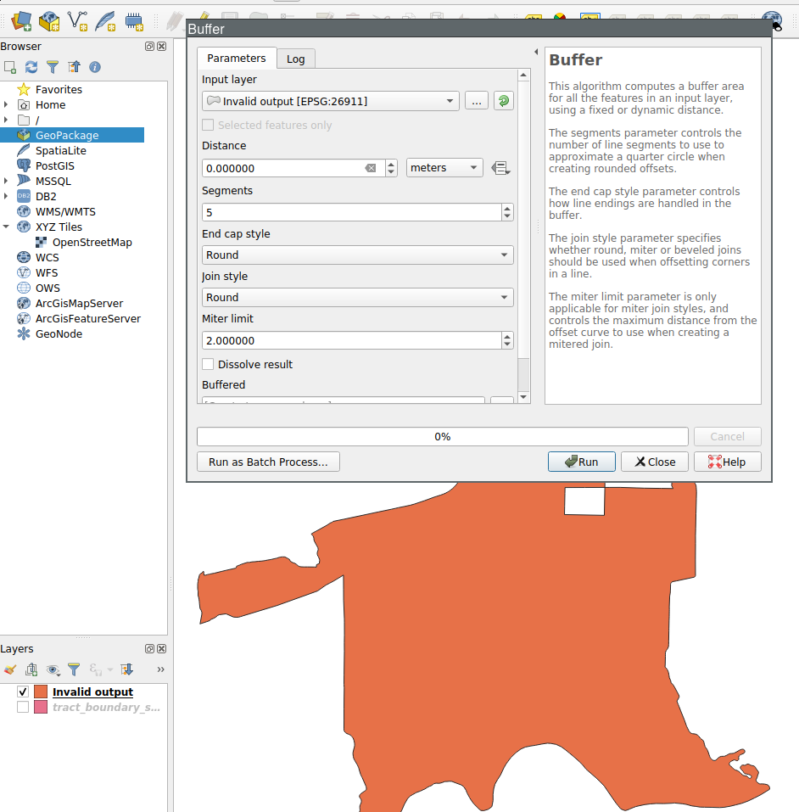Collapse the XYZ Tiles tree node
This screenshot has width=799, height=812.
(x=6, y=227)
